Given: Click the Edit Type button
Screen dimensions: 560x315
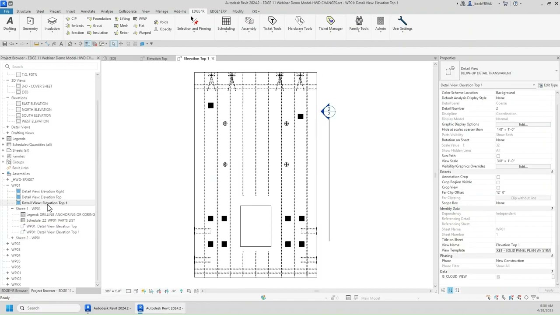Looking at the screenshot, I should (x=548, y=85).
